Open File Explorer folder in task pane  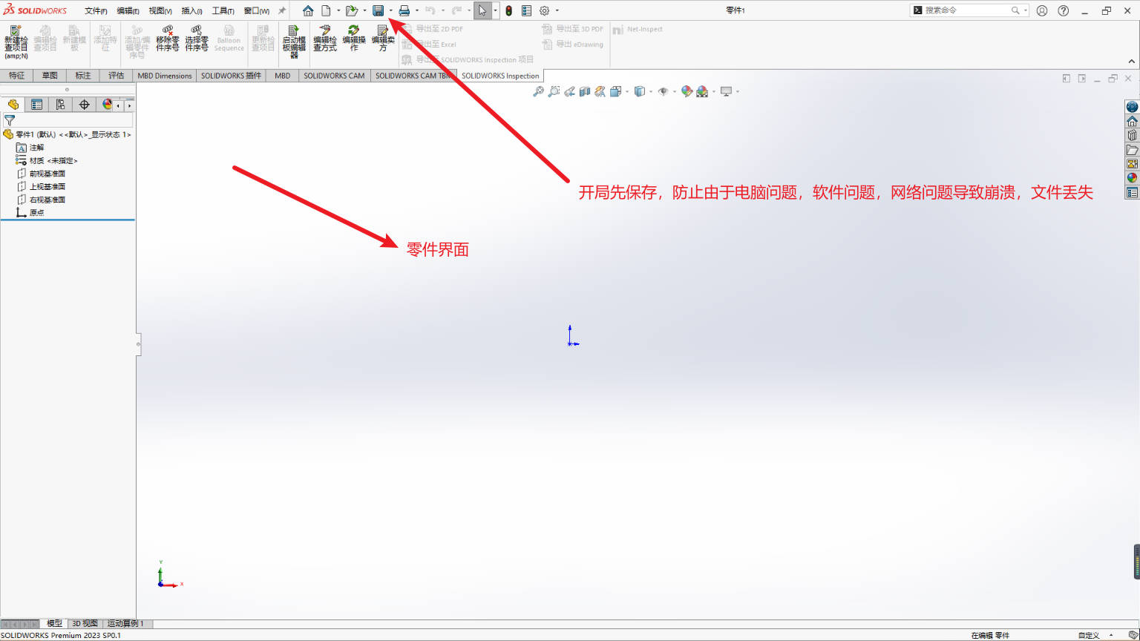click(1132, 150)
